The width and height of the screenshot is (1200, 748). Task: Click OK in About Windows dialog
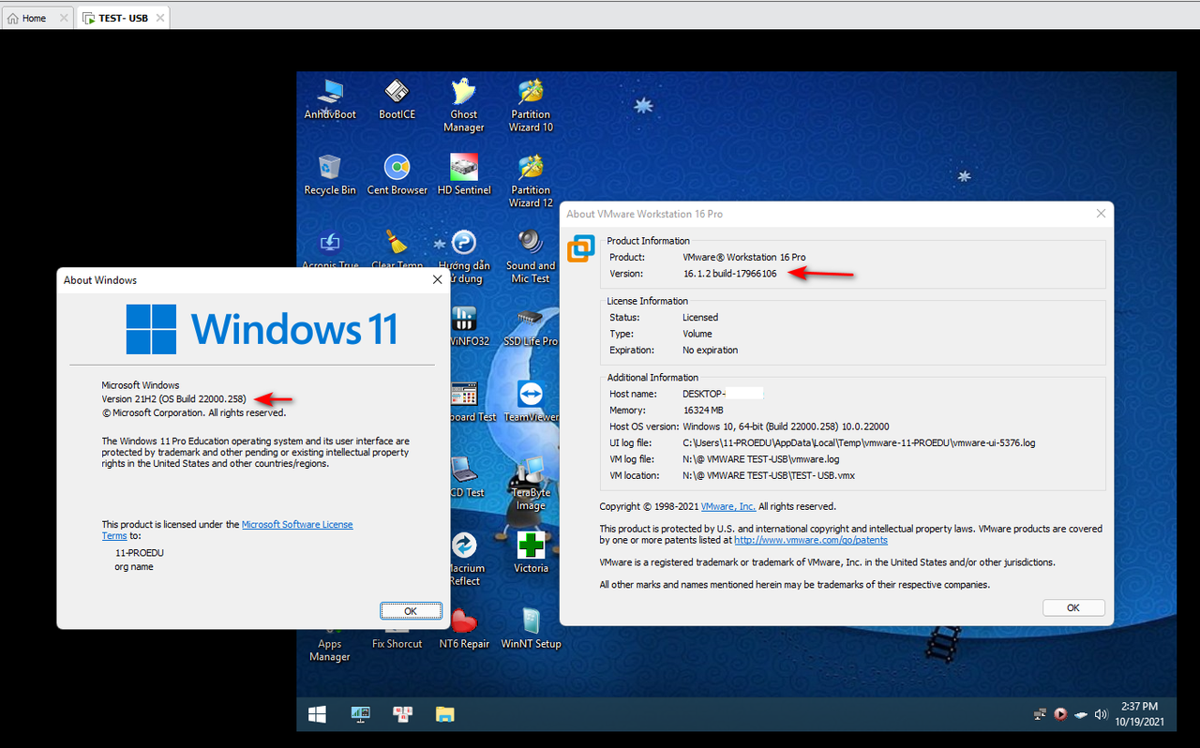pos(411,610)
